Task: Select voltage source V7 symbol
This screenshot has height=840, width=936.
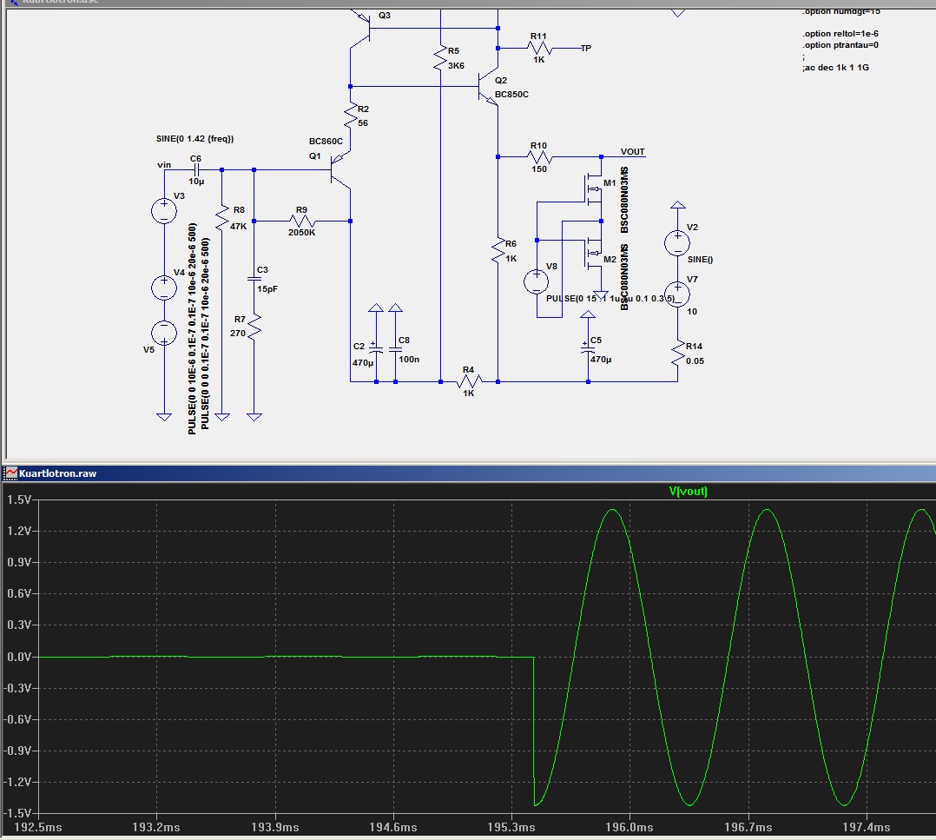Action: point(677,295)
